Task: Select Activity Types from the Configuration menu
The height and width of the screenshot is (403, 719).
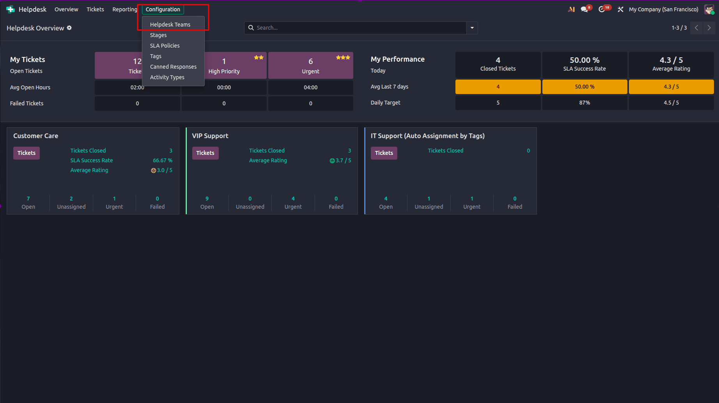Action: [x=173, y=77]
